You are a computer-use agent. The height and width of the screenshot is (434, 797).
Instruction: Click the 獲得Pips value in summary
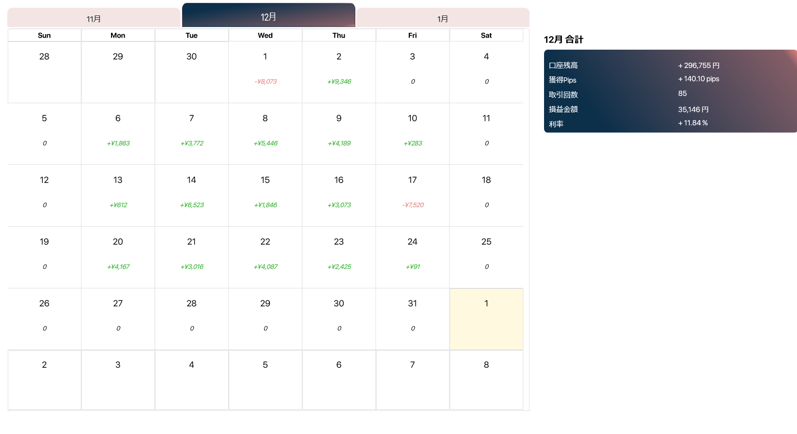[699, 79]
